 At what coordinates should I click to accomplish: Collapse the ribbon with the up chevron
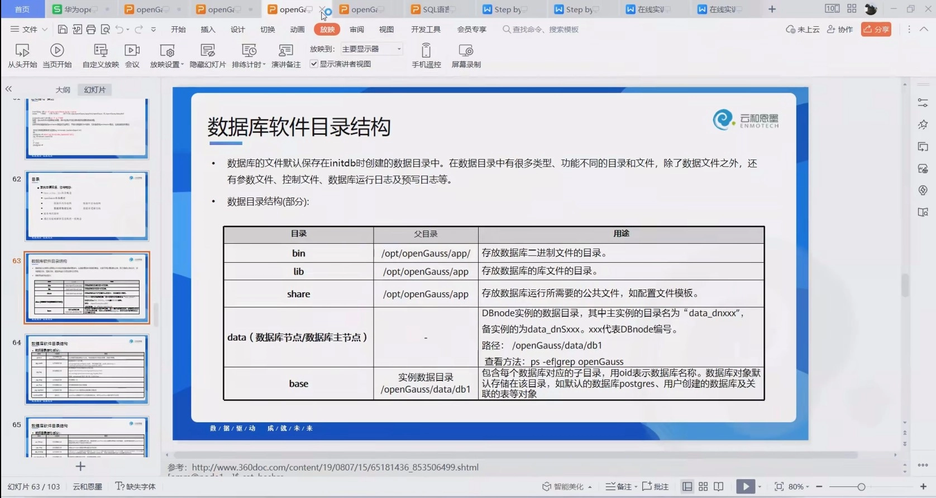[924, 29]
